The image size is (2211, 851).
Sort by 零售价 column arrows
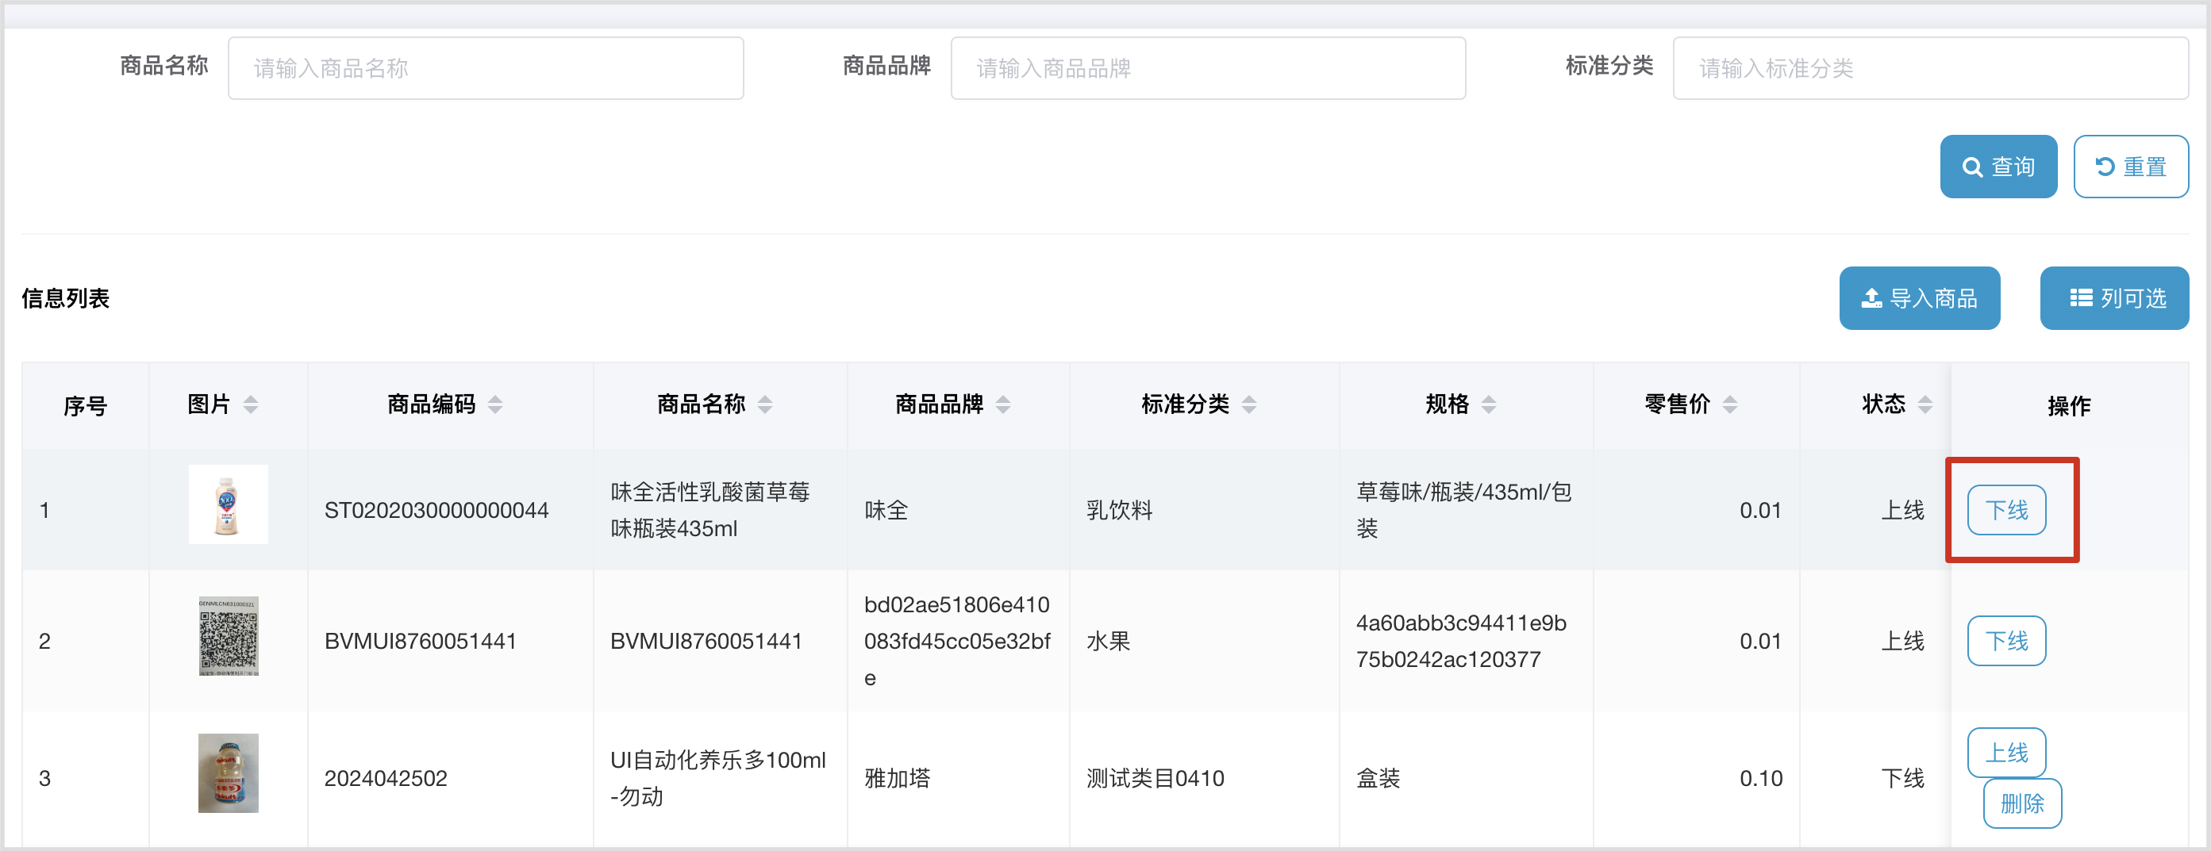tap(1729, 404)
